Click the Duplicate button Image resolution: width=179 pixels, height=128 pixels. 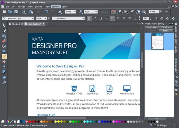click(166, 27)
